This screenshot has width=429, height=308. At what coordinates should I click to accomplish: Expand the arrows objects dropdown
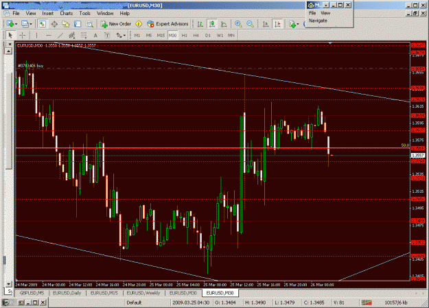pyautogui.click(x=124, y=36)
